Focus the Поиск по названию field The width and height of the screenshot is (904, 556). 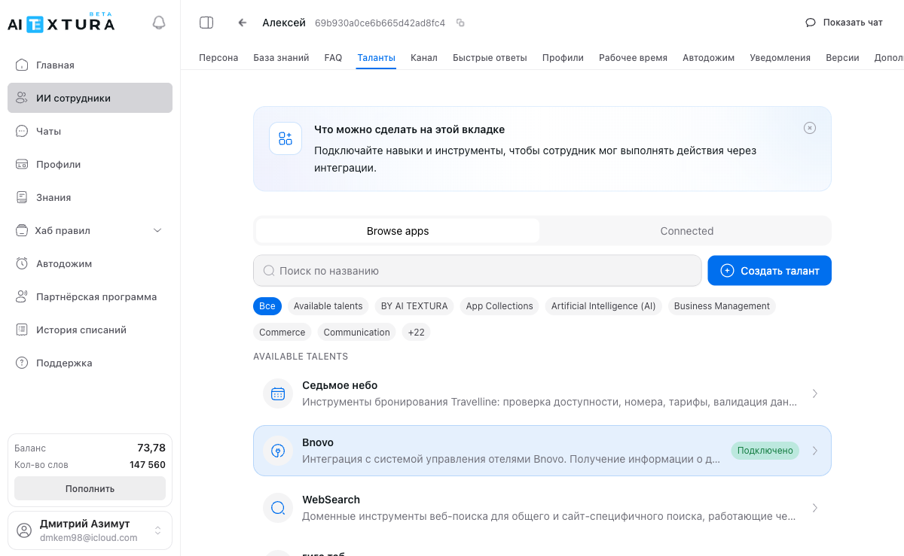point(478,270)
